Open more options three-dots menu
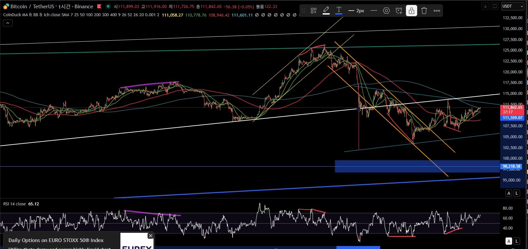 (437, 11)
